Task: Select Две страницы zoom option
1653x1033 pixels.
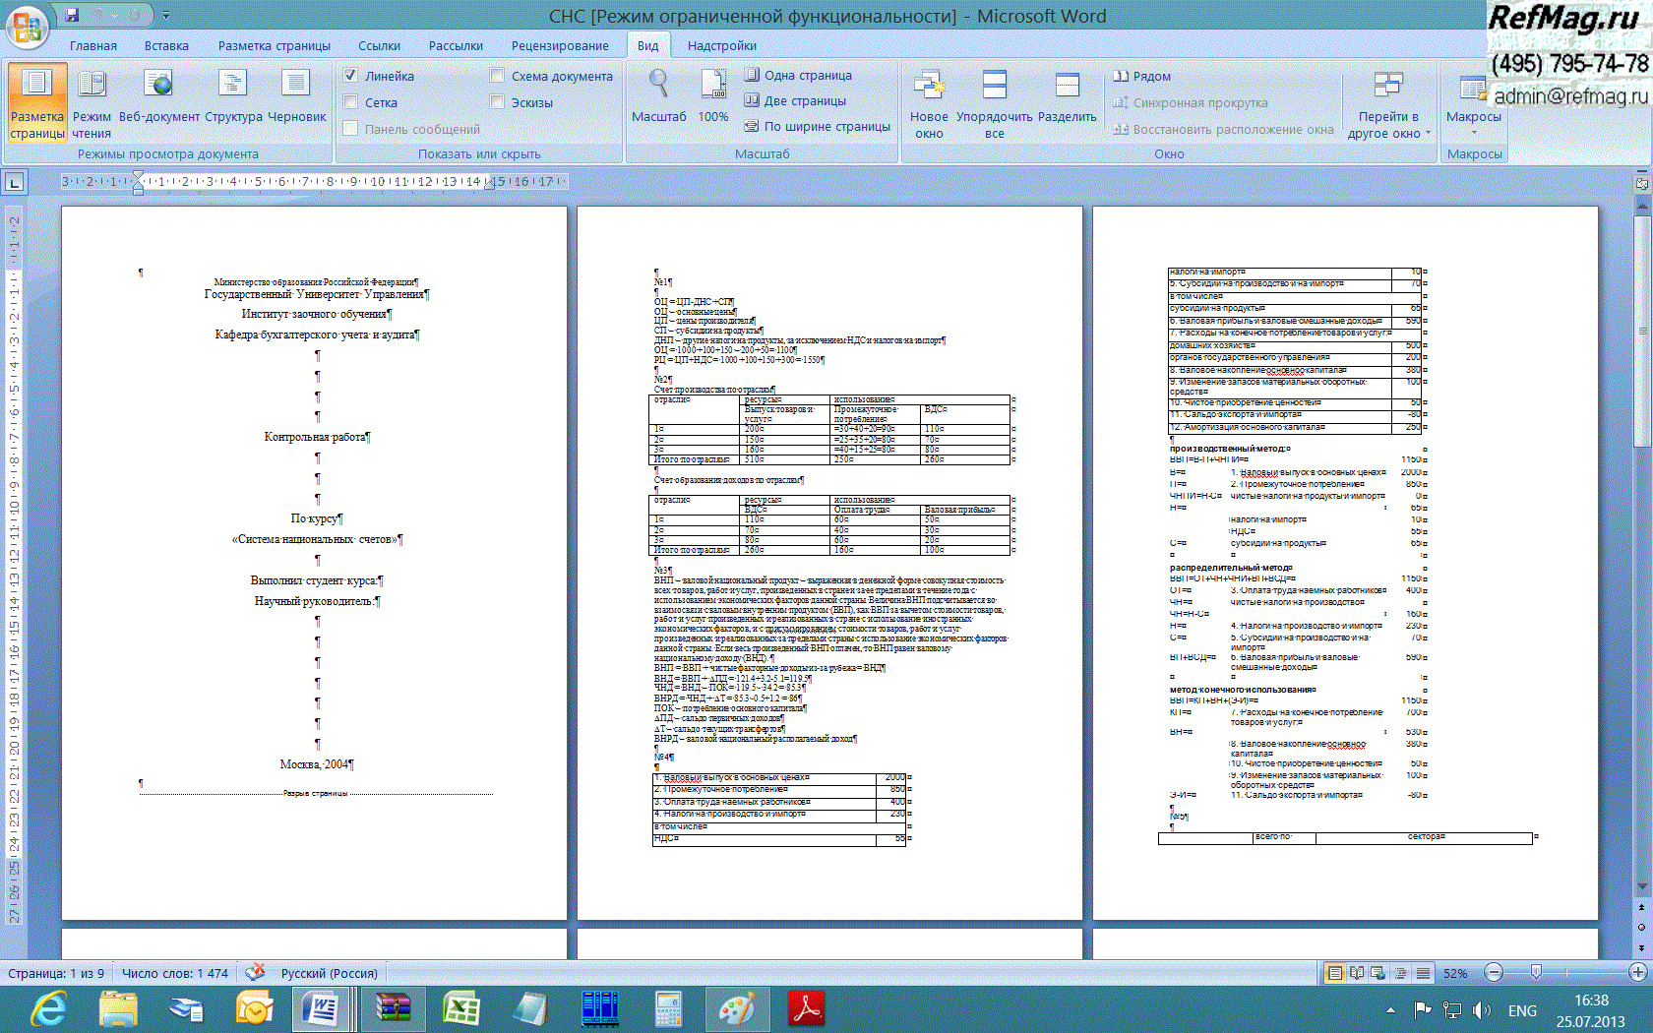Action: click(x=795, y=100)
